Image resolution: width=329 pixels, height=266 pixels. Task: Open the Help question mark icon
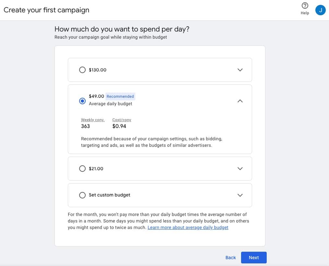(x=305, y=6)
